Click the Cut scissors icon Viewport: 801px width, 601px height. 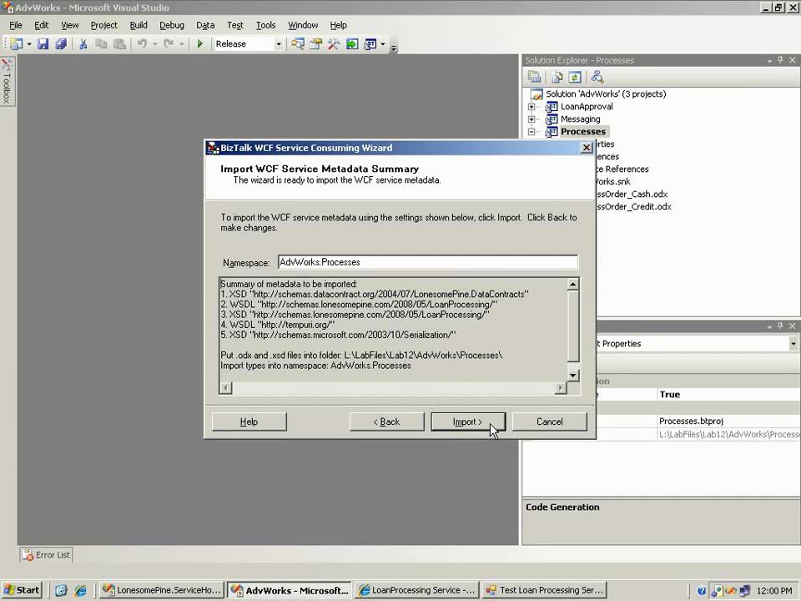(83, 44)
